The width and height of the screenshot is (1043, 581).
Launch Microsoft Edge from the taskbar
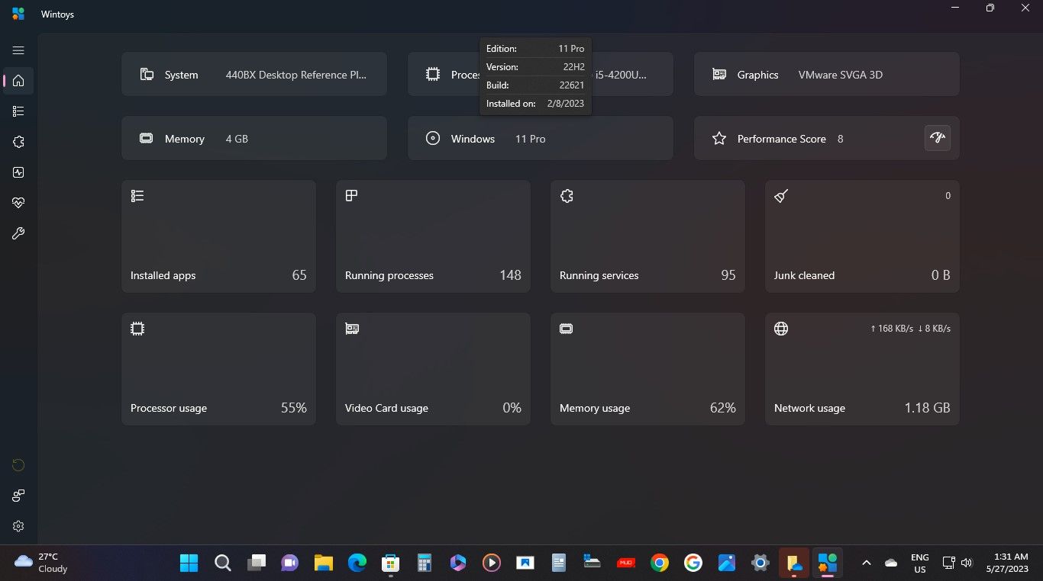click(x=357, y=563)
